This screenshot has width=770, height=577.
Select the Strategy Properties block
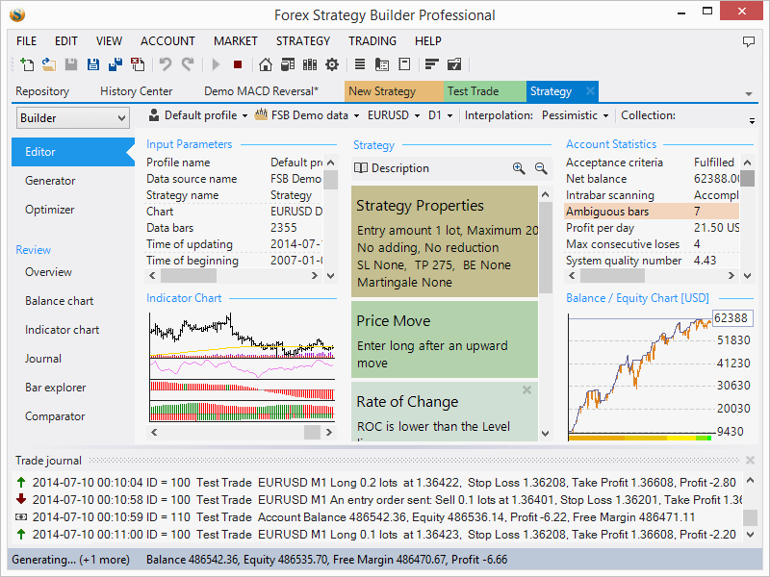point(444,240)
